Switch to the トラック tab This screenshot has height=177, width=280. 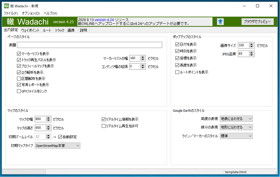[x=60, y=30]
